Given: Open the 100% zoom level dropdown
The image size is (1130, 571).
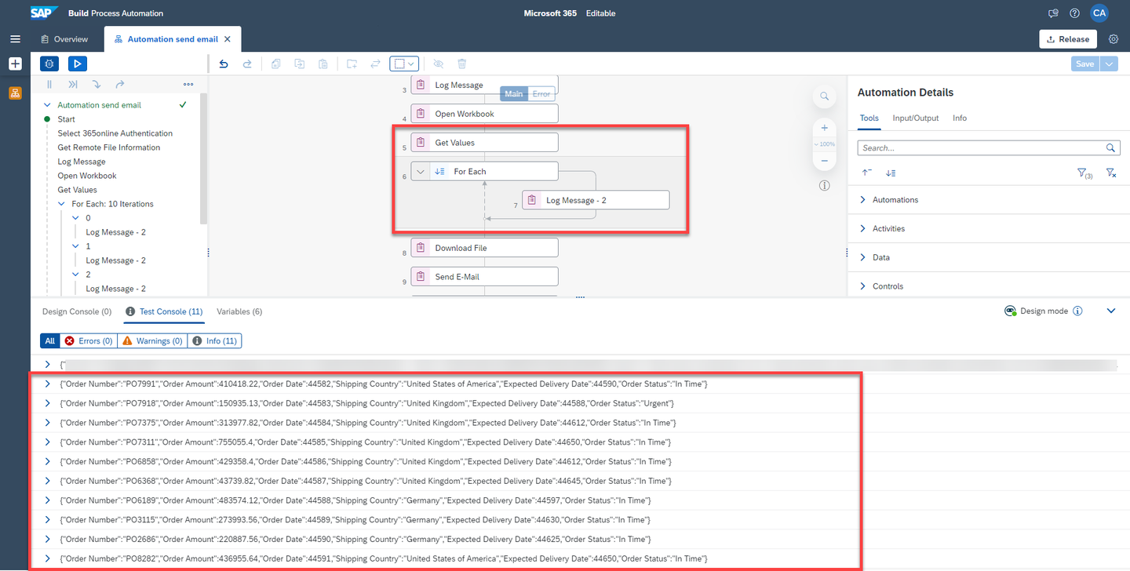Looking at the screenshot, I should point(825,144).
